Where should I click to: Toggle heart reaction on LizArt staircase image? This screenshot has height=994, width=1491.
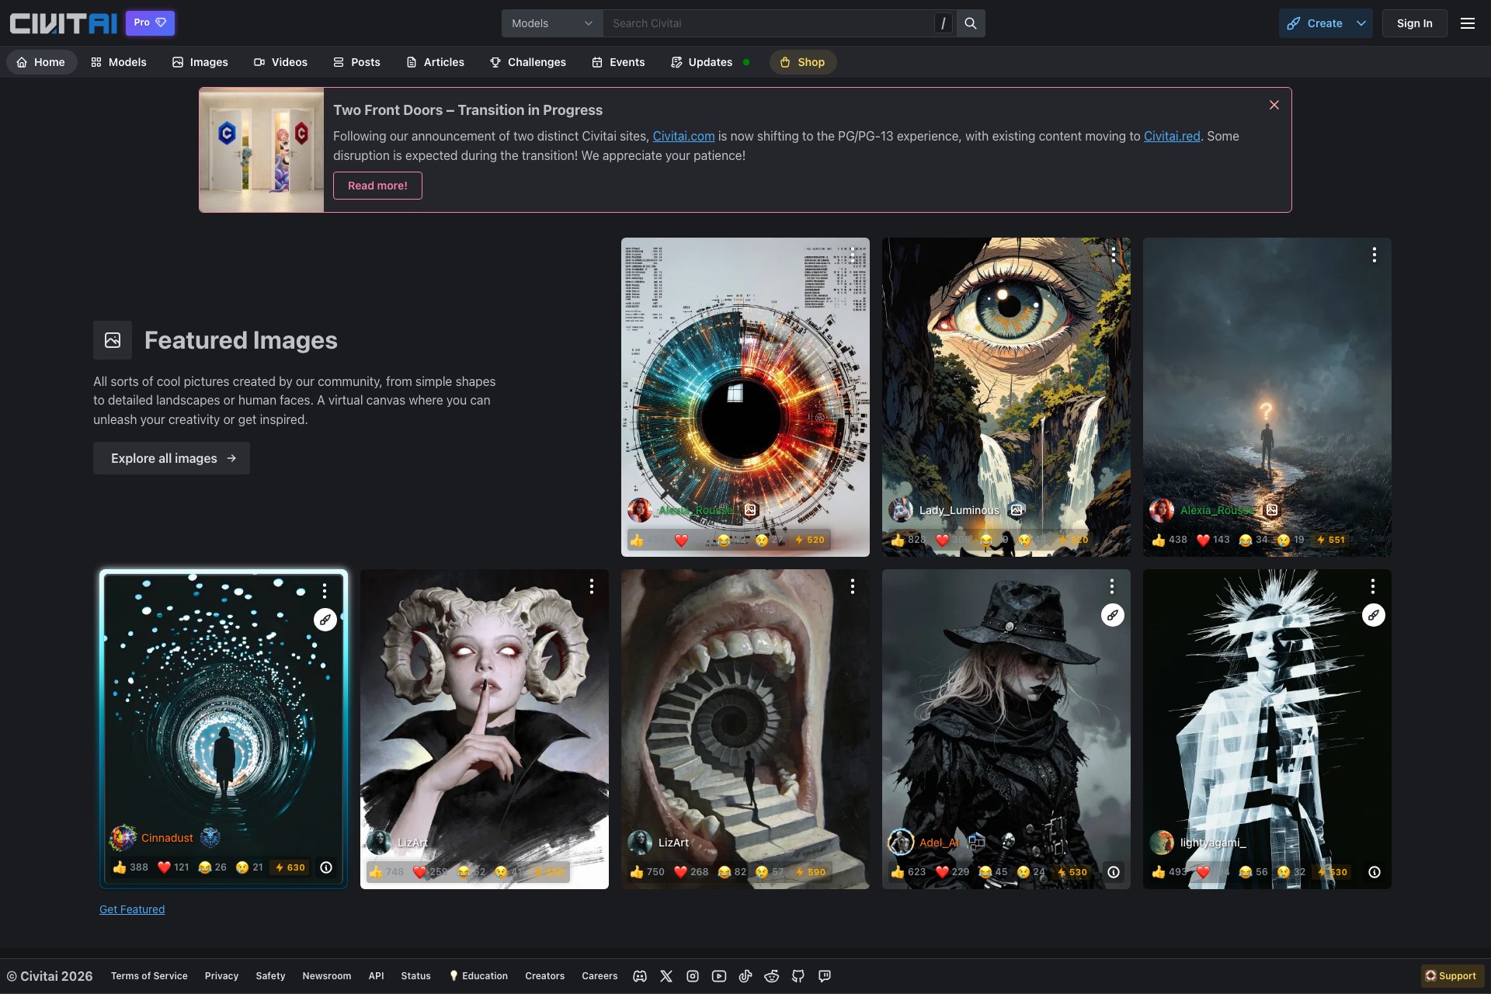tap(681, 872)
